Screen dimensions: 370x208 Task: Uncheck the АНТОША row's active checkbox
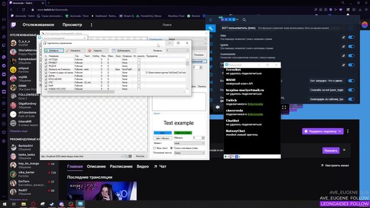pos(46,60)
